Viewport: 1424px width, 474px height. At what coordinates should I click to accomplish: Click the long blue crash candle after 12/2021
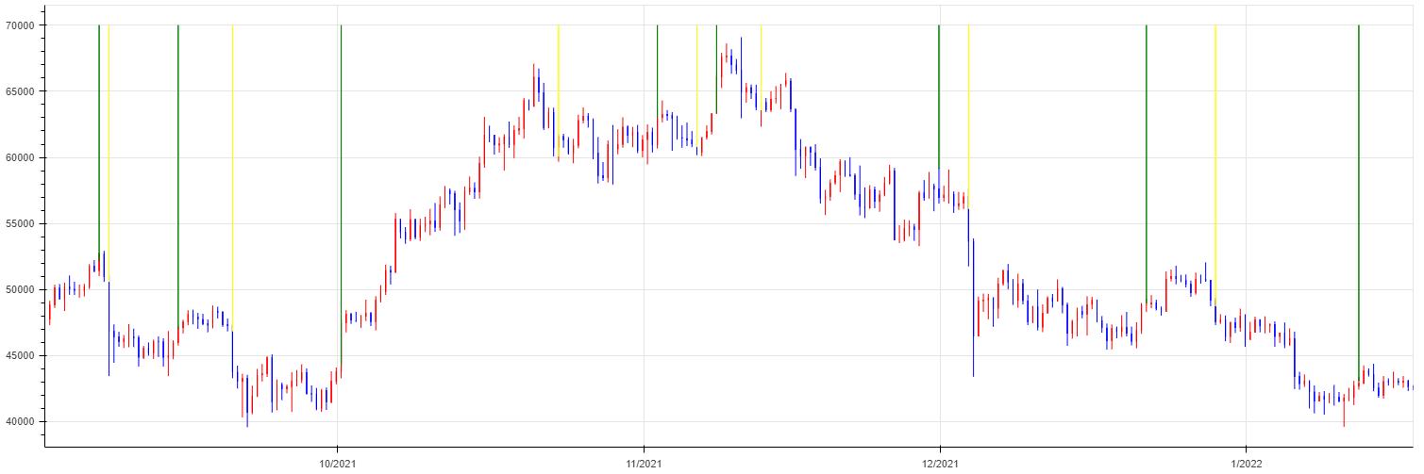[974, 308]
